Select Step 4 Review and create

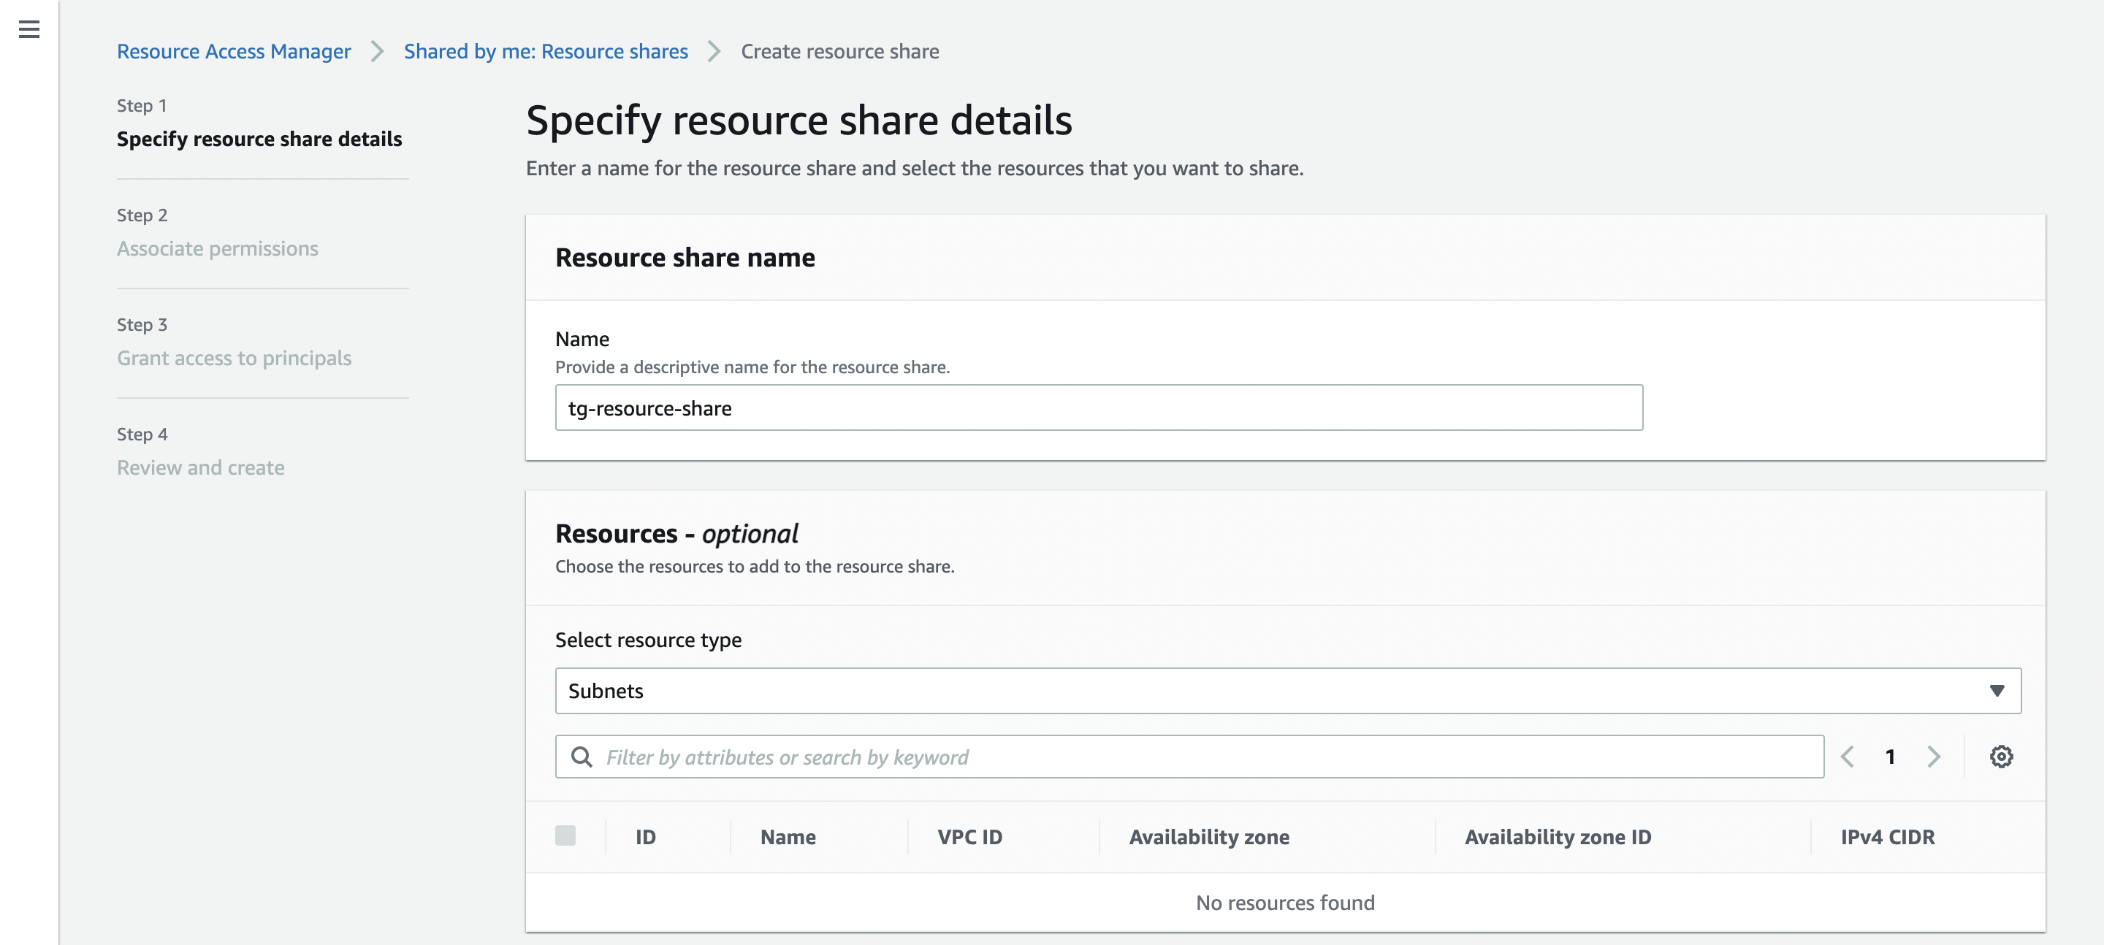point(200,467)
